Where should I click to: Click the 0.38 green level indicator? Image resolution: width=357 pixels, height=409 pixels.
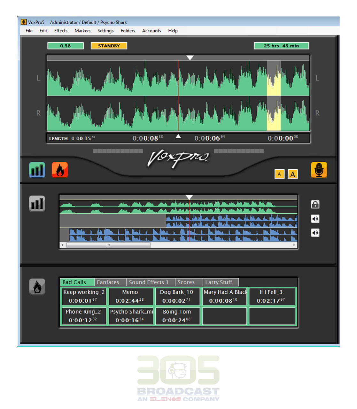pyautogui.click(x=66, y=46)
